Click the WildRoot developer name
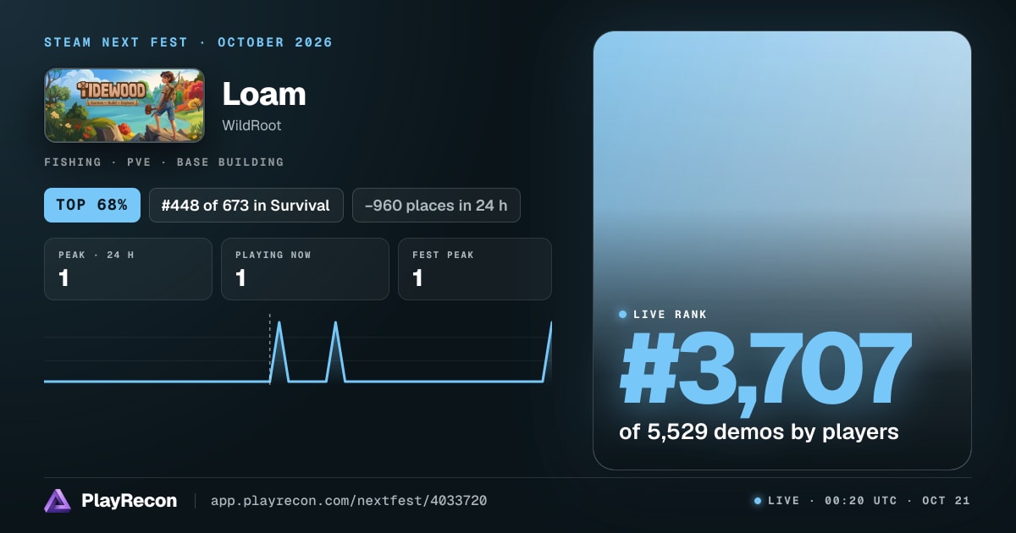Screen dimensions: 1016x533 coord(251,125)
